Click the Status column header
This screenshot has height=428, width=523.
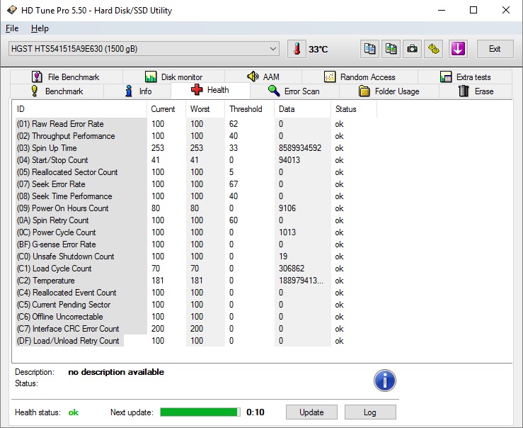pyautogui.click(x=354, y=109)
